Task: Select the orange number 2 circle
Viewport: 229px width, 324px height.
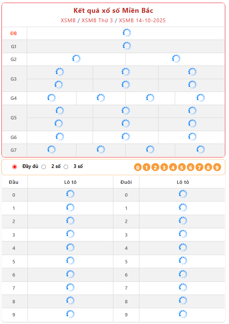Action: pyautogui.click(x=155, y=167)
